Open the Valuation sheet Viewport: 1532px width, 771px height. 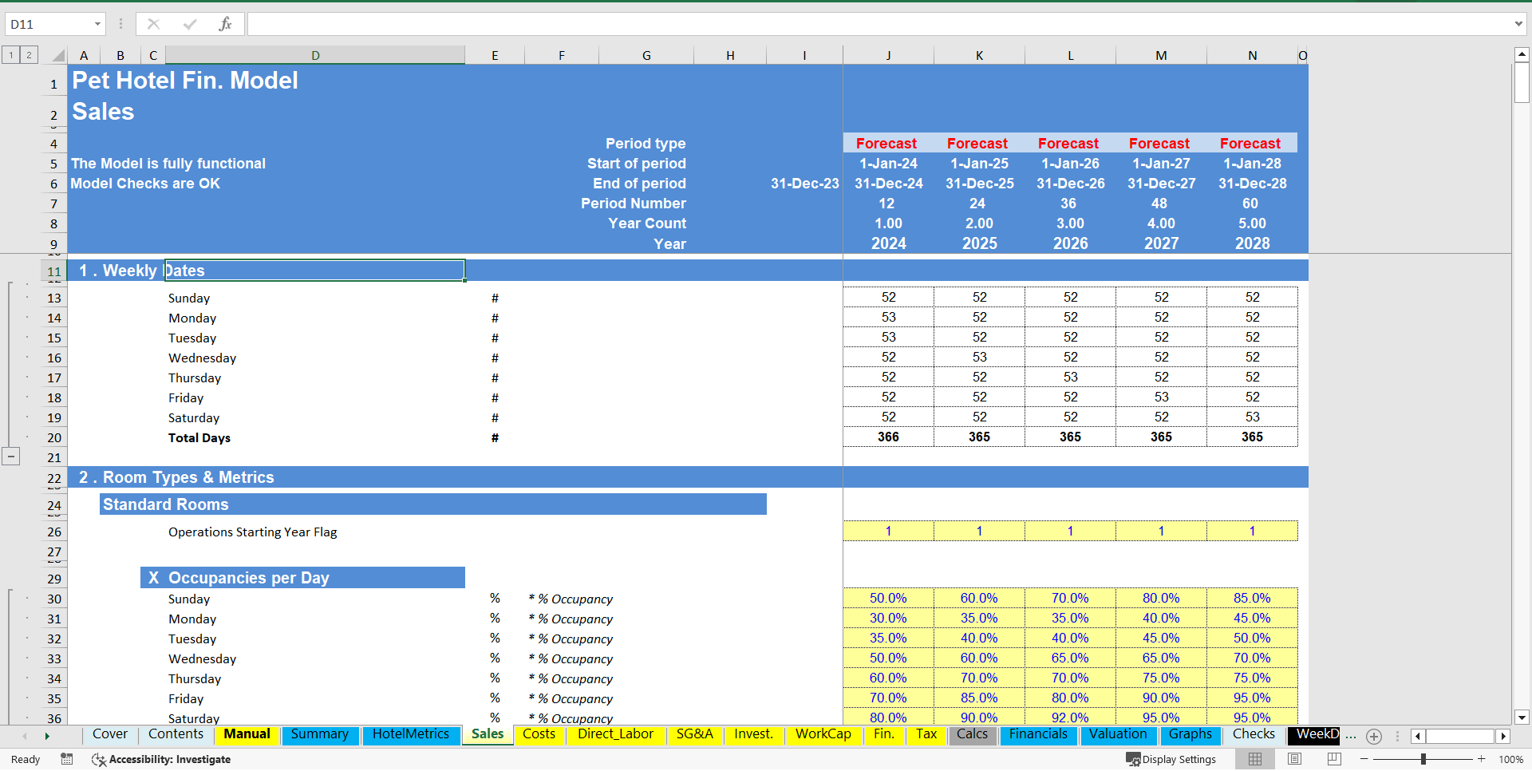click(x=1118, y=734)
